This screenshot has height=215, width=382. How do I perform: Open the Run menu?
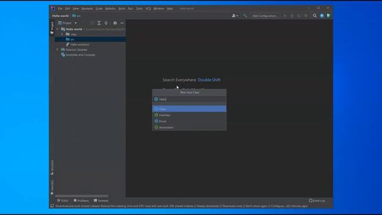(130, 8)
